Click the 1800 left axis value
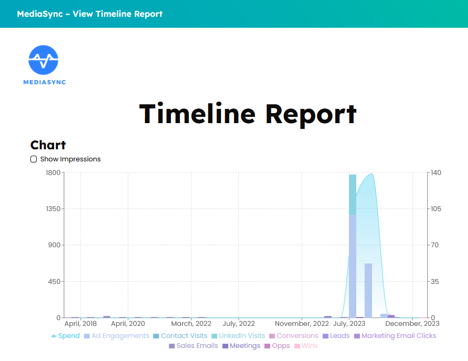Image resolution: width=468 pixels, height=361 pixels. point(53,172)
